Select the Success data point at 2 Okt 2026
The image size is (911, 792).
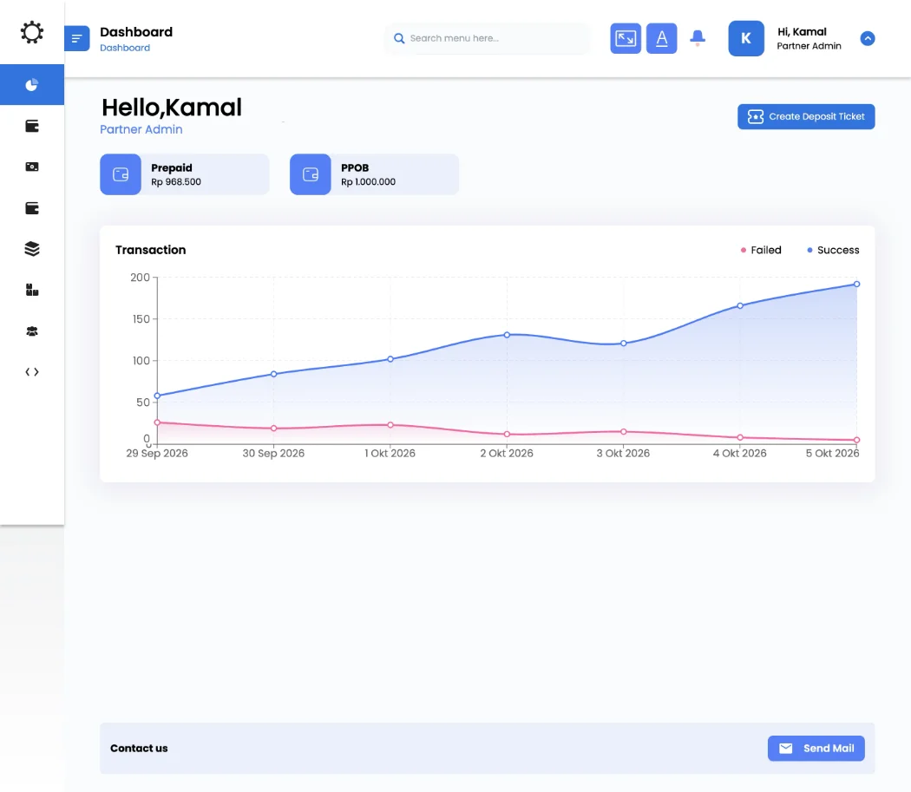click(507, 335)
